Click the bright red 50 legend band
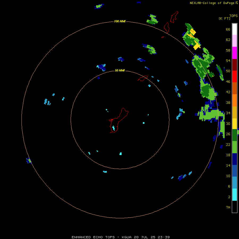Image resolution: width=239 pixels, height=239 pixels. coord(234,76)
